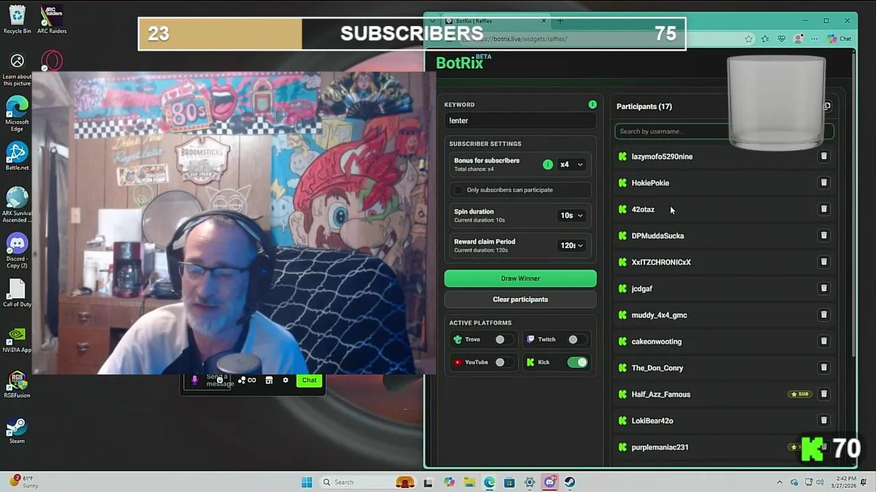Image resolution: width=876 pixels, height=492 pixels.
Task: Delete XxITZCHRONICxX using trash icon
Action: [x=824, y=262]
